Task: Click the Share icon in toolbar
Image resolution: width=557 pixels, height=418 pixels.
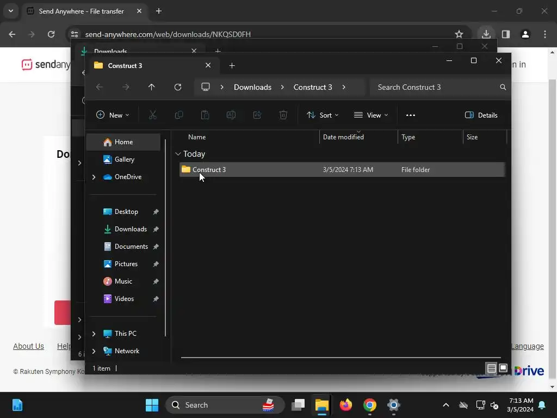Action: 257,115
